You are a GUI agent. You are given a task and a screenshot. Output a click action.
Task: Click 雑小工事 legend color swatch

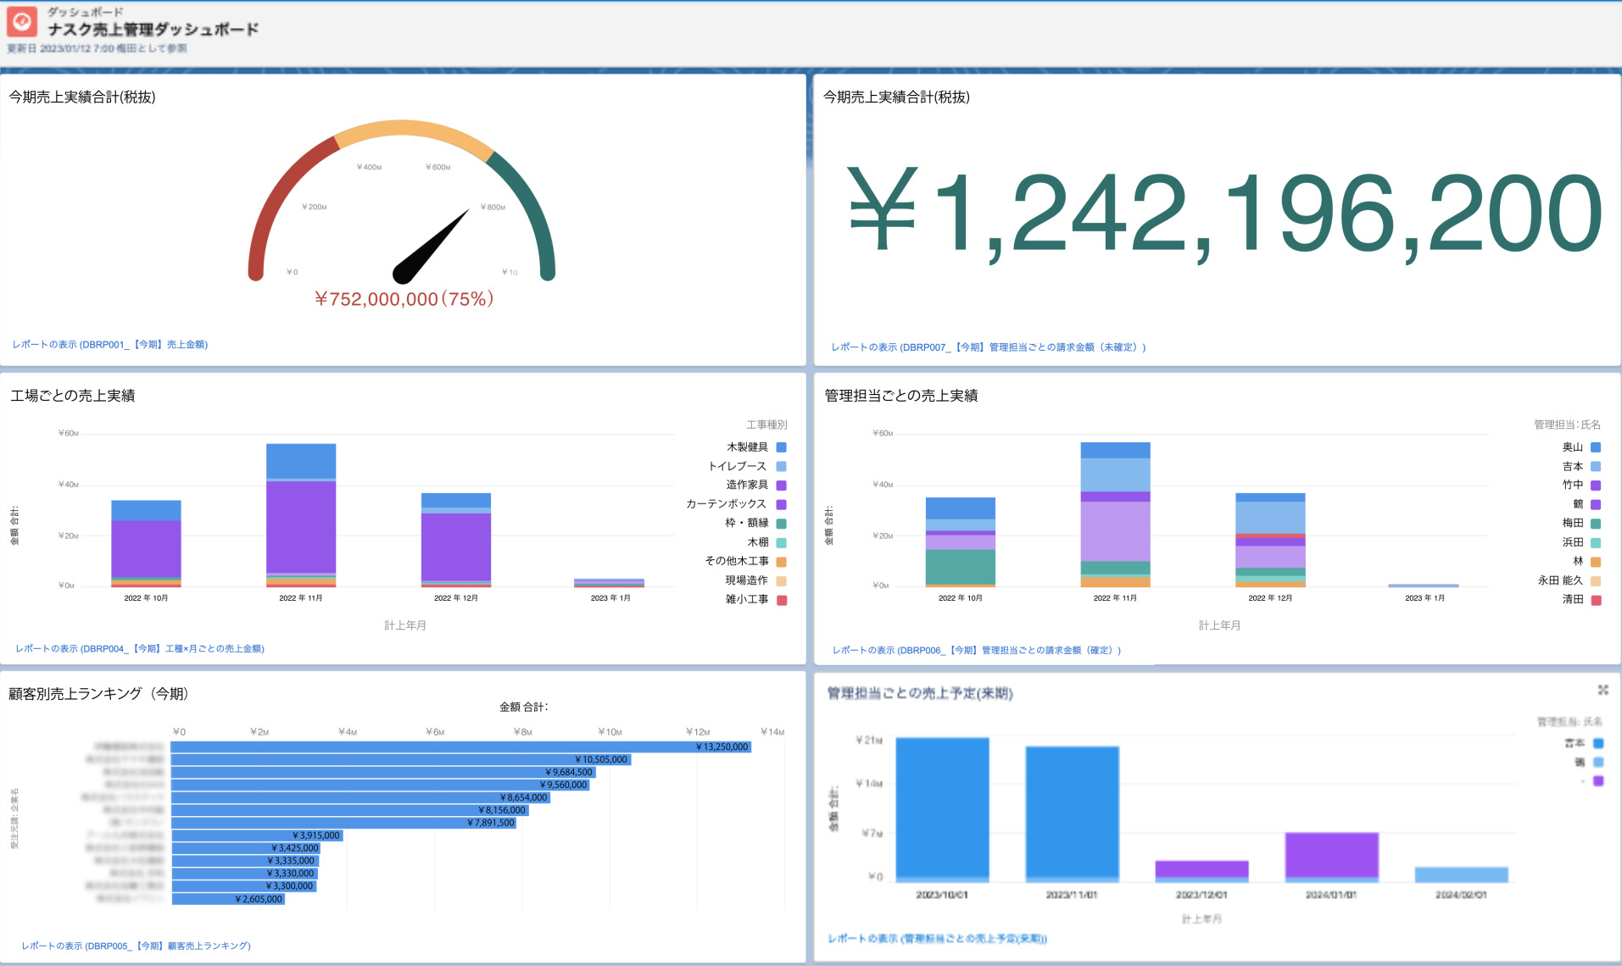[x=782, y=600]
